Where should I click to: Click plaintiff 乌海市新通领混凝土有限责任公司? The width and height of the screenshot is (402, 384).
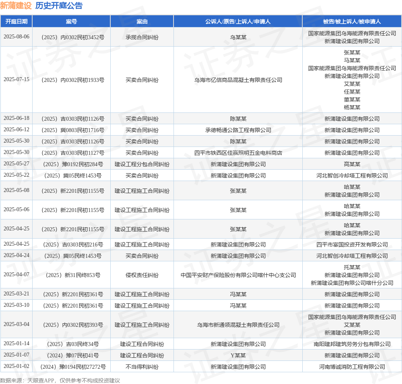coord(238,325)
